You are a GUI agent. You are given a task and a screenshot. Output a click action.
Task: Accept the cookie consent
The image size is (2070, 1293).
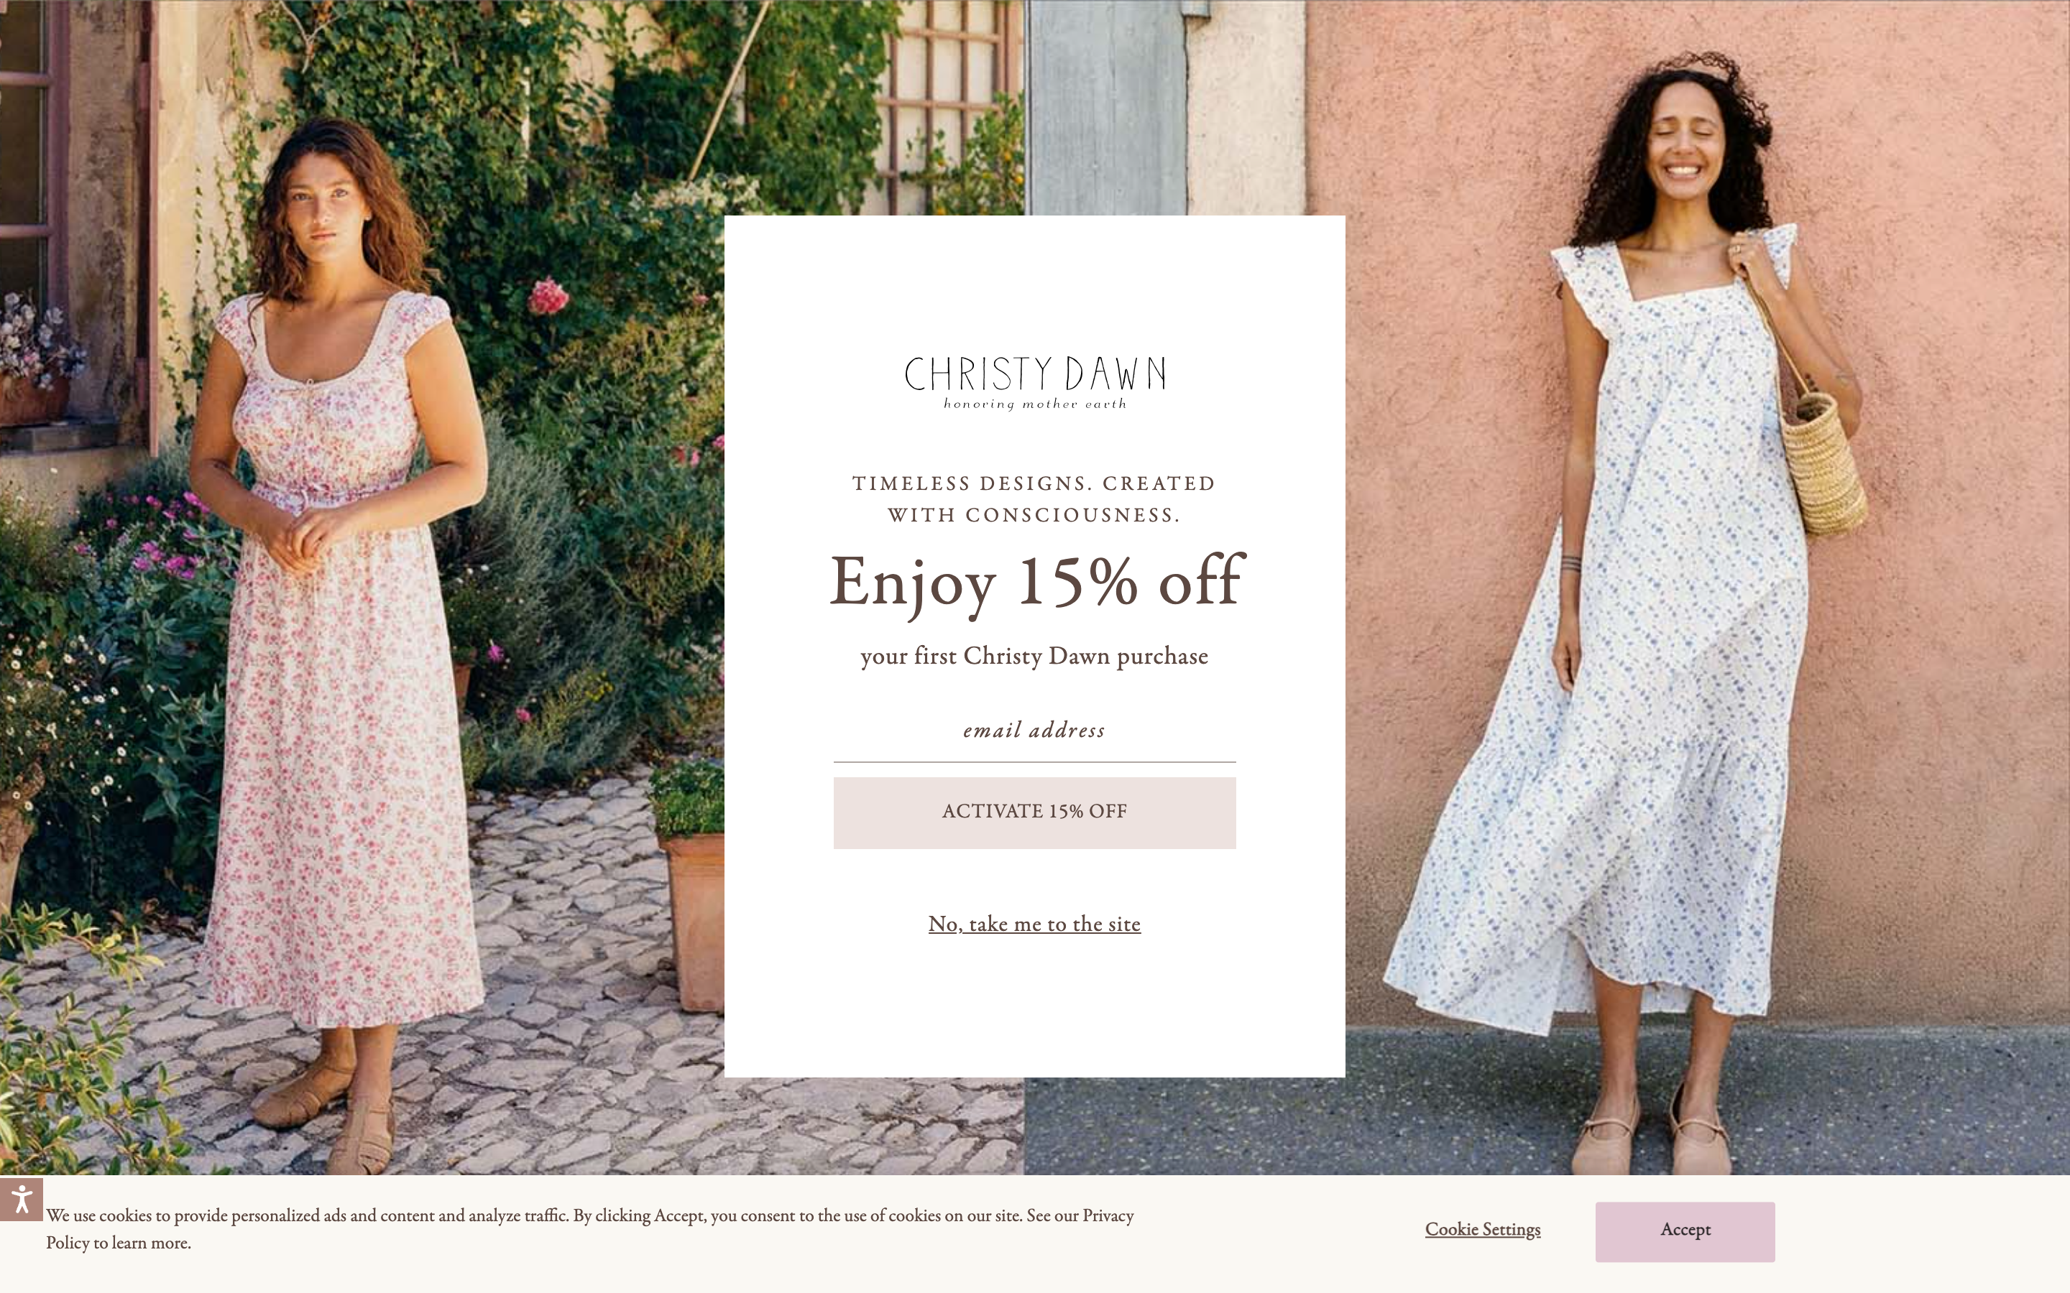(x=1684, y=1231)
